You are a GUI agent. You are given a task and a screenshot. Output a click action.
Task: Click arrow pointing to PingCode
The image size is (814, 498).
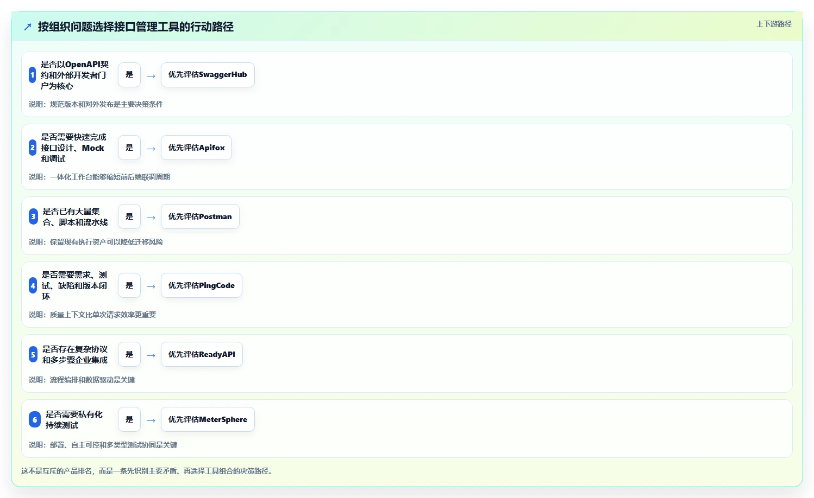tap(151, 286)
